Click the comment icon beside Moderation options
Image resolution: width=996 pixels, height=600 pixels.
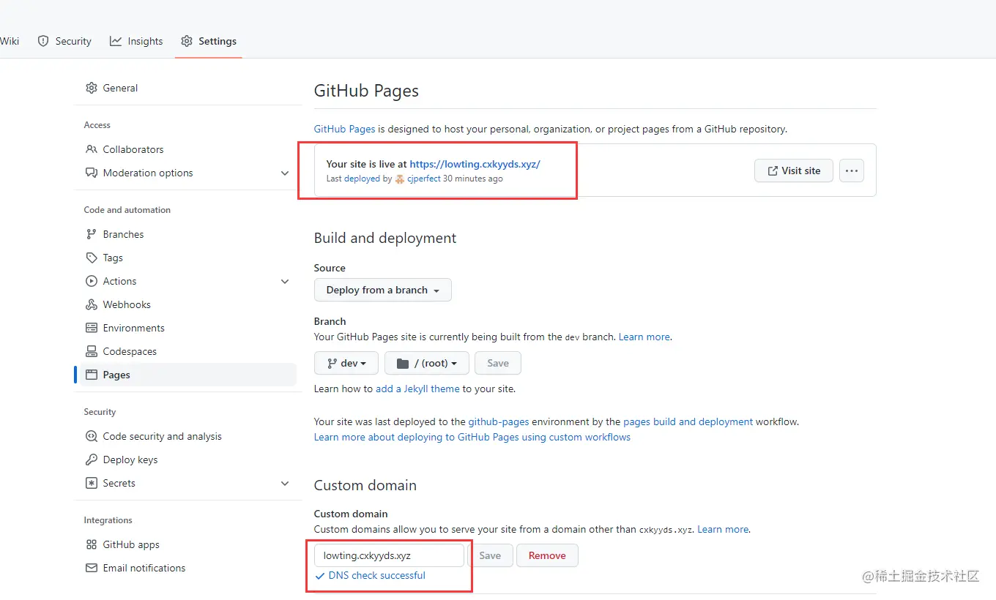[92, 173]
